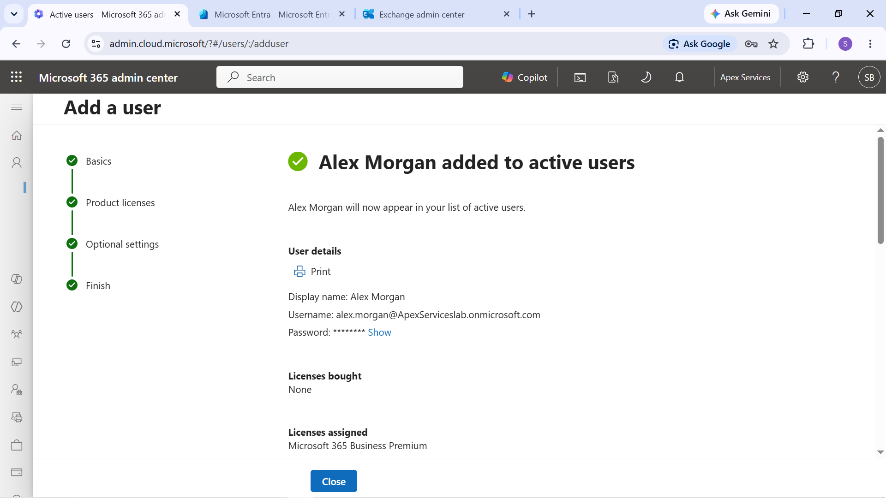Open Billing card icon in the sidebar
Image resolution: width=886 pixels, height=498 pixels.
coord(17,473)
